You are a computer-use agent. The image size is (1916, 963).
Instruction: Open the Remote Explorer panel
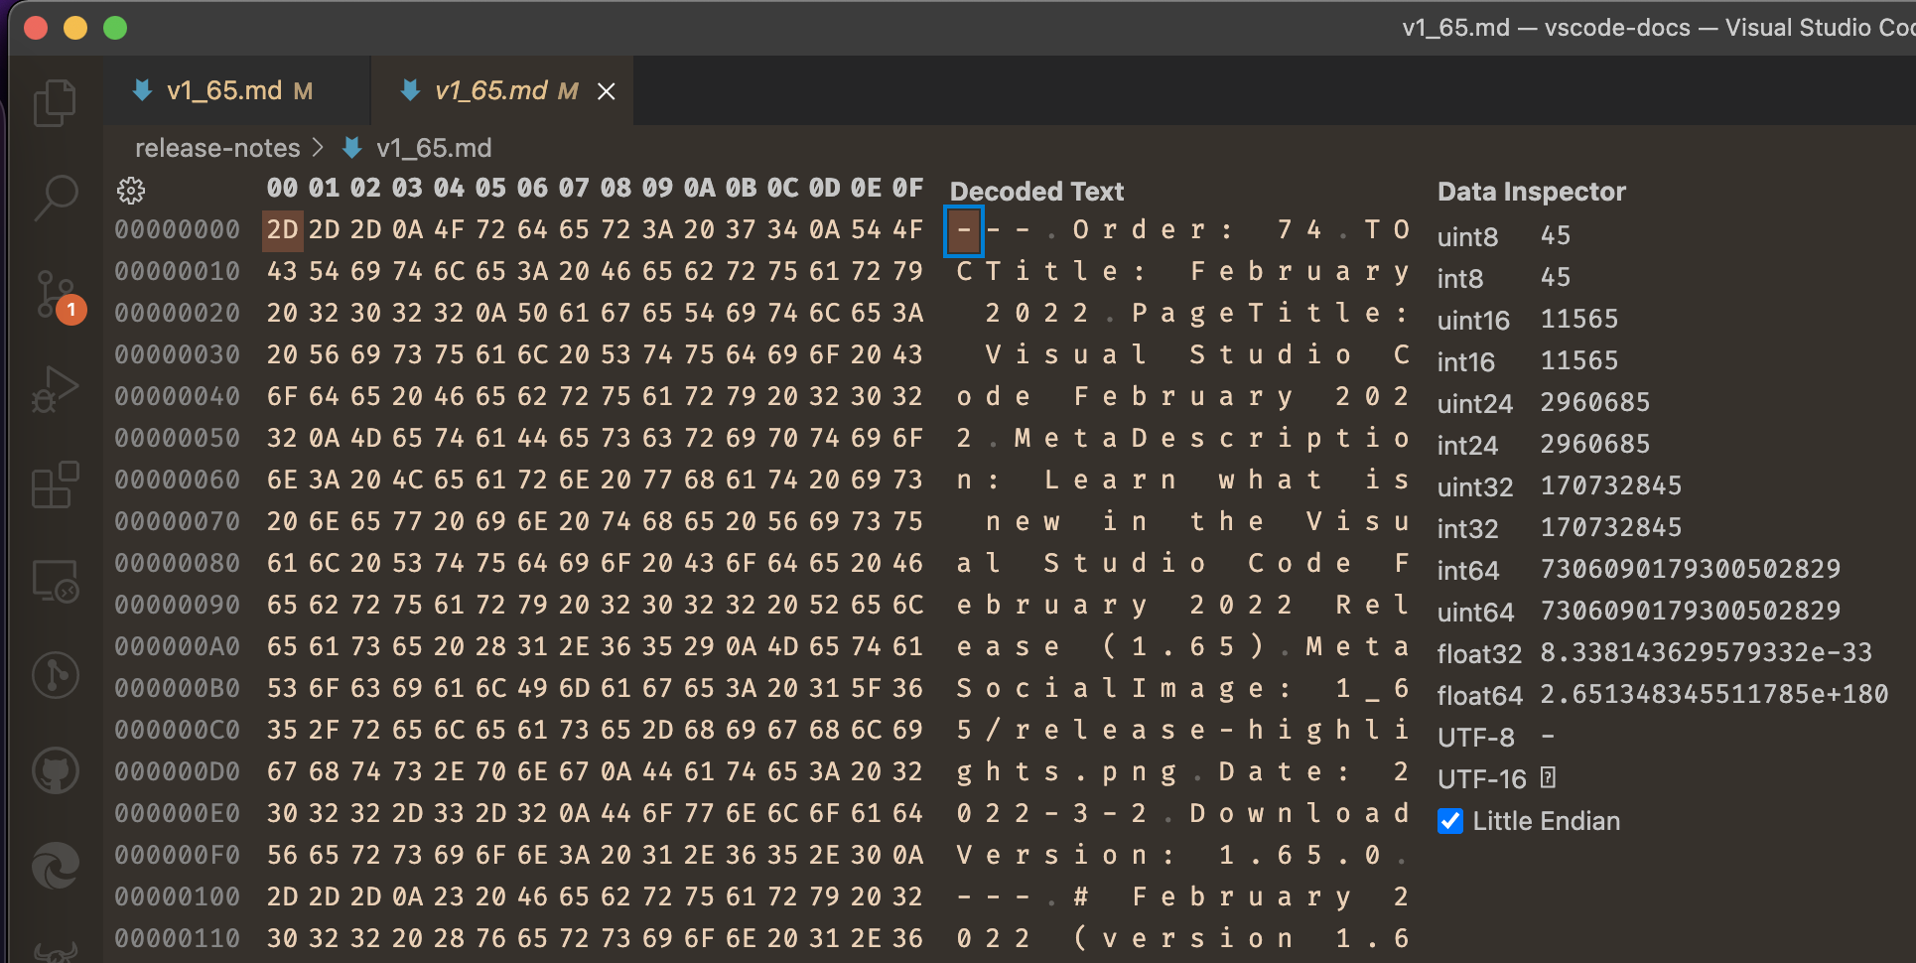[57, 580]
